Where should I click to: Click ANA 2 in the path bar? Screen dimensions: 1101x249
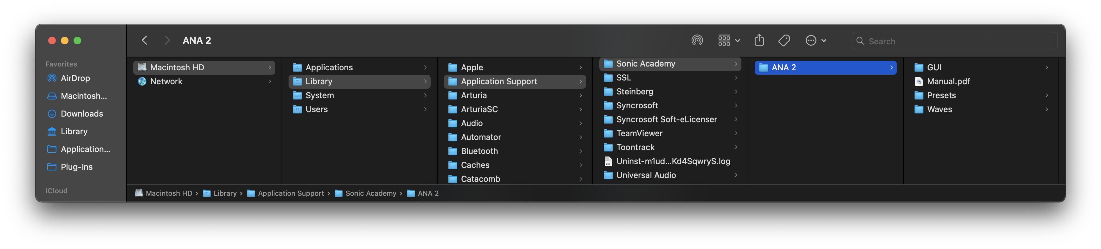pyautogui.click(x=423, y=194)
